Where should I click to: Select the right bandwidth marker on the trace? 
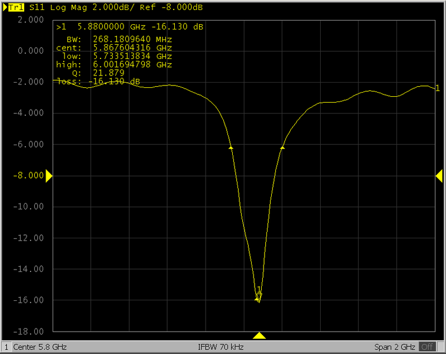pos(282,147)
